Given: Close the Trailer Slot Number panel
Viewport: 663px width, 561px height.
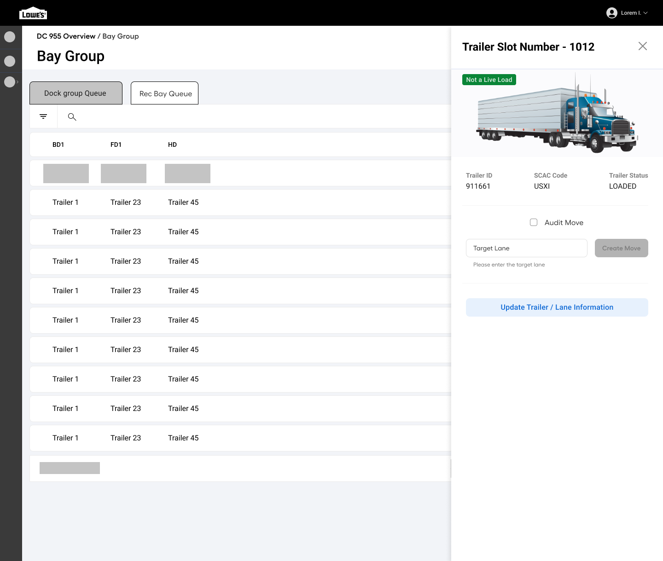Looking at the screenshot, I should (642, 46).
